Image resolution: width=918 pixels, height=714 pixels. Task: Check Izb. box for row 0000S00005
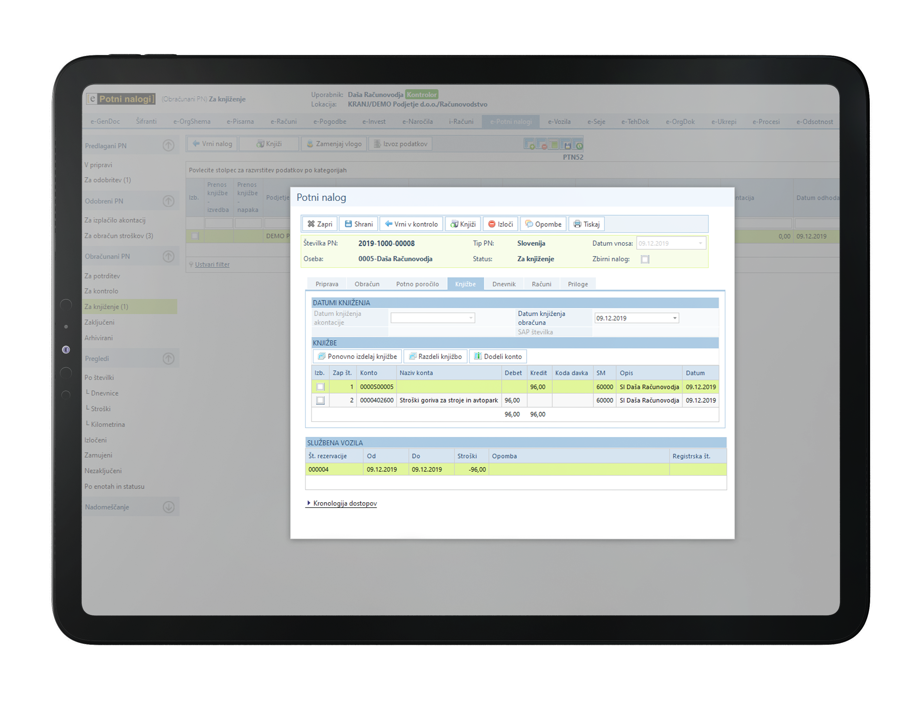[320, 387]
